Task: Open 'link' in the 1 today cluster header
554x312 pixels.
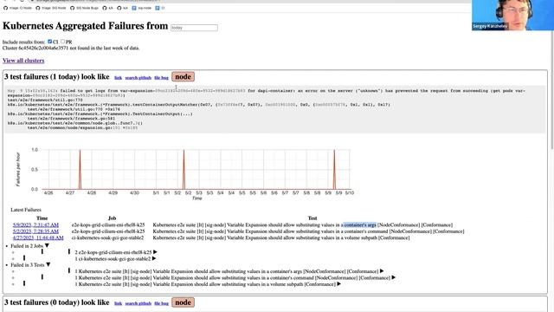Action: click(x=118, y=77)
